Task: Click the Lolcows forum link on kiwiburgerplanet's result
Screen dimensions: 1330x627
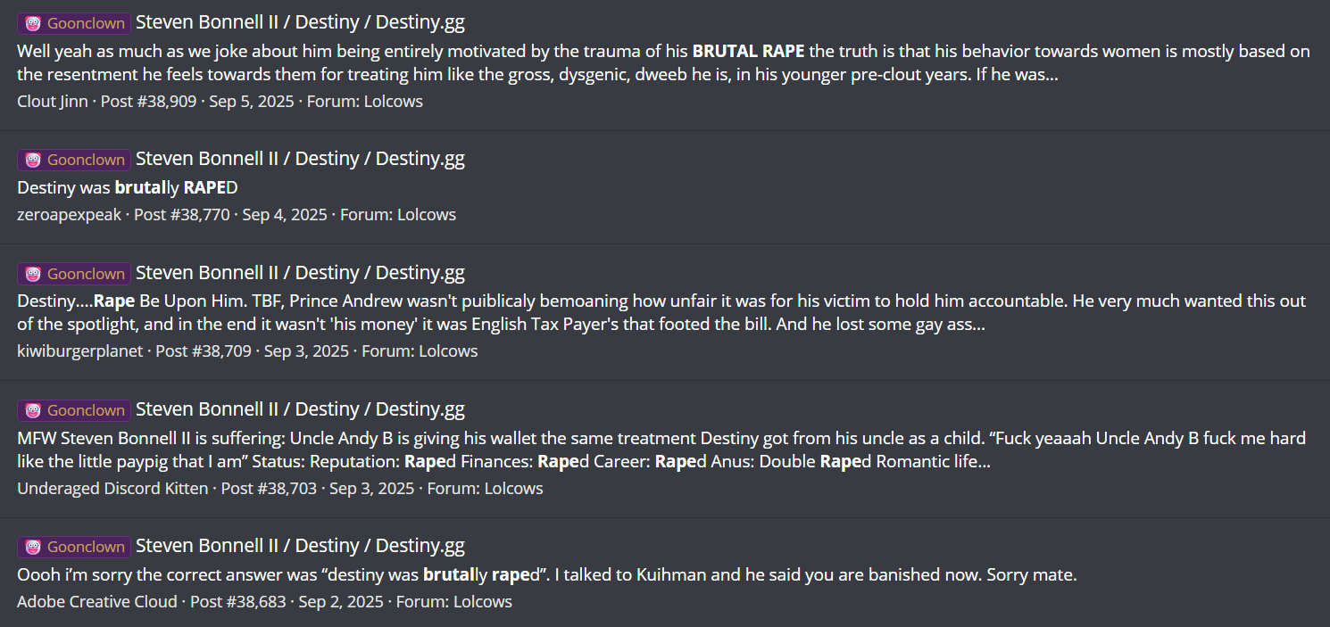Action: click(448, 351)
